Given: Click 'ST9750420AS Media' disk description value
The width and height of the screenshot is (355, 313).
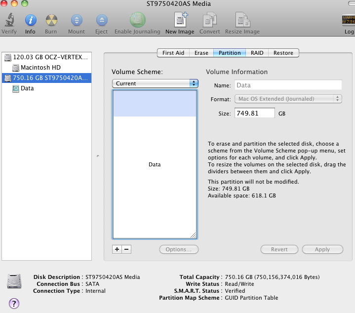Looking at the screenshot, I should [113, 277].
